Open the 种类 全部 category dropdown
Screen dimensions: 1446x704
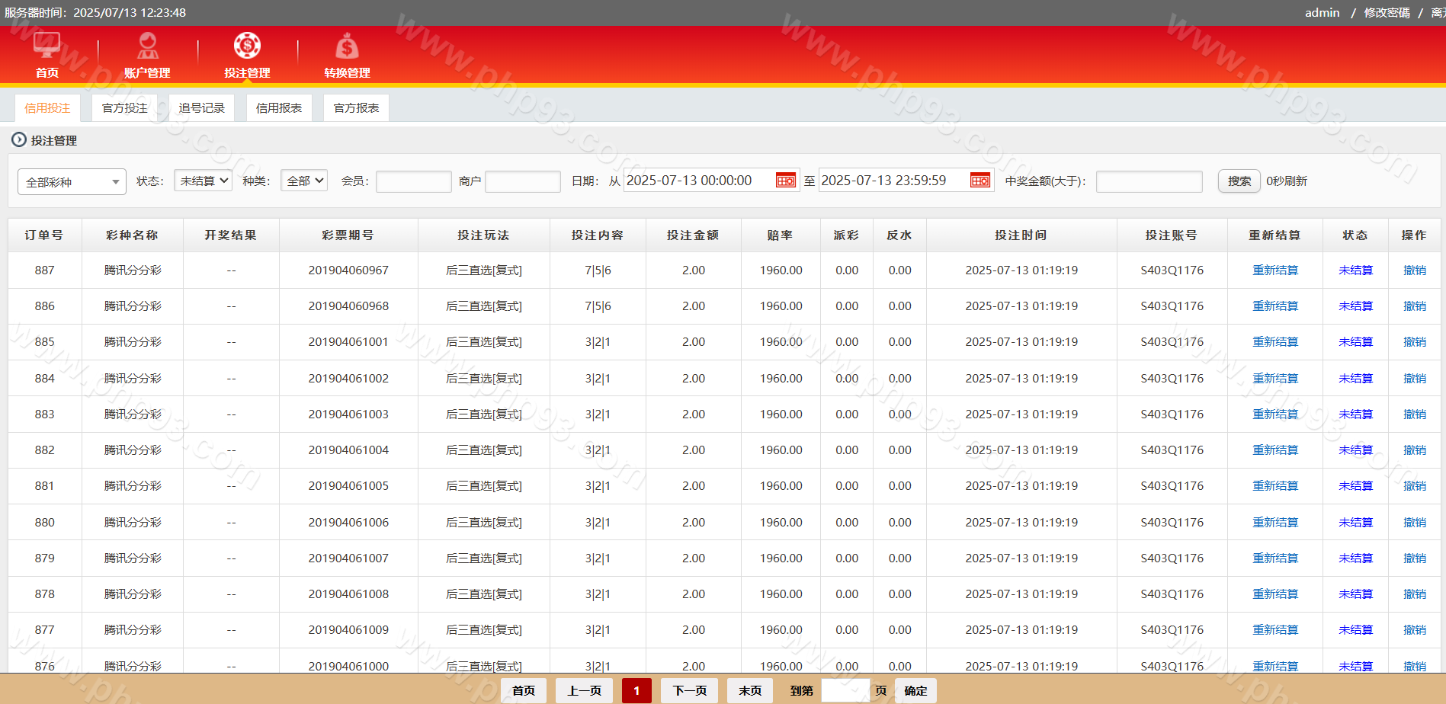(x=304, y=181)
